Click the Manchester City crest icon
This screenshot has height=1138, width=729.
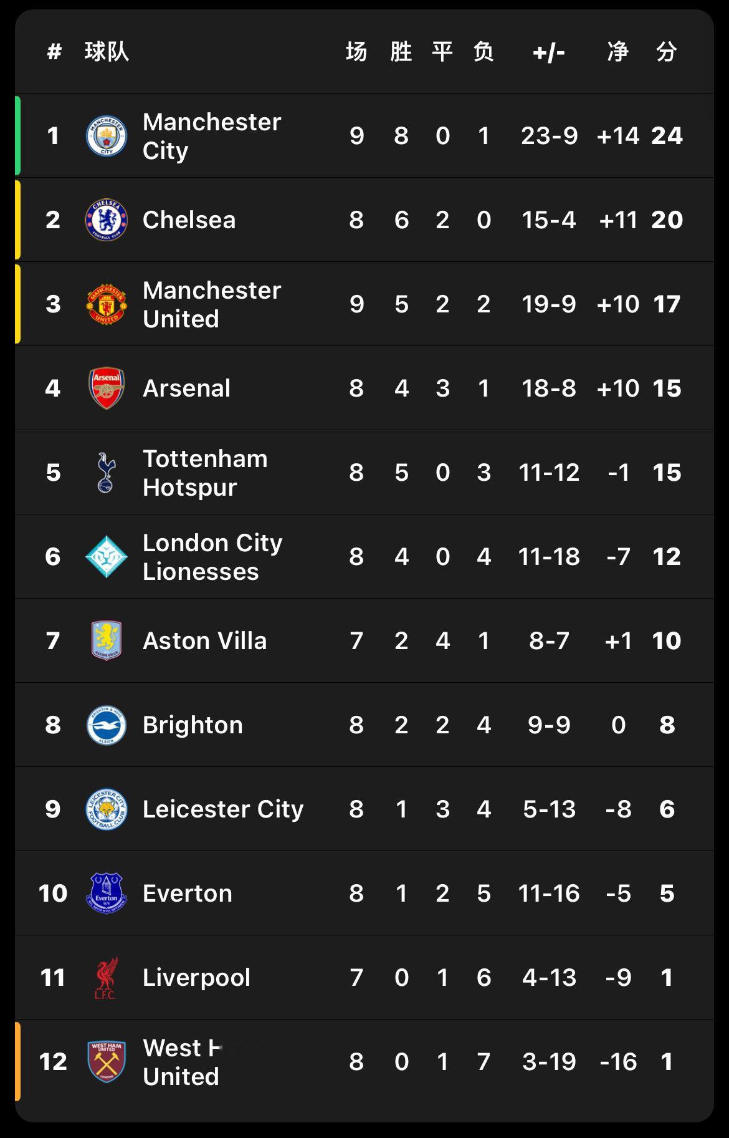107,135
